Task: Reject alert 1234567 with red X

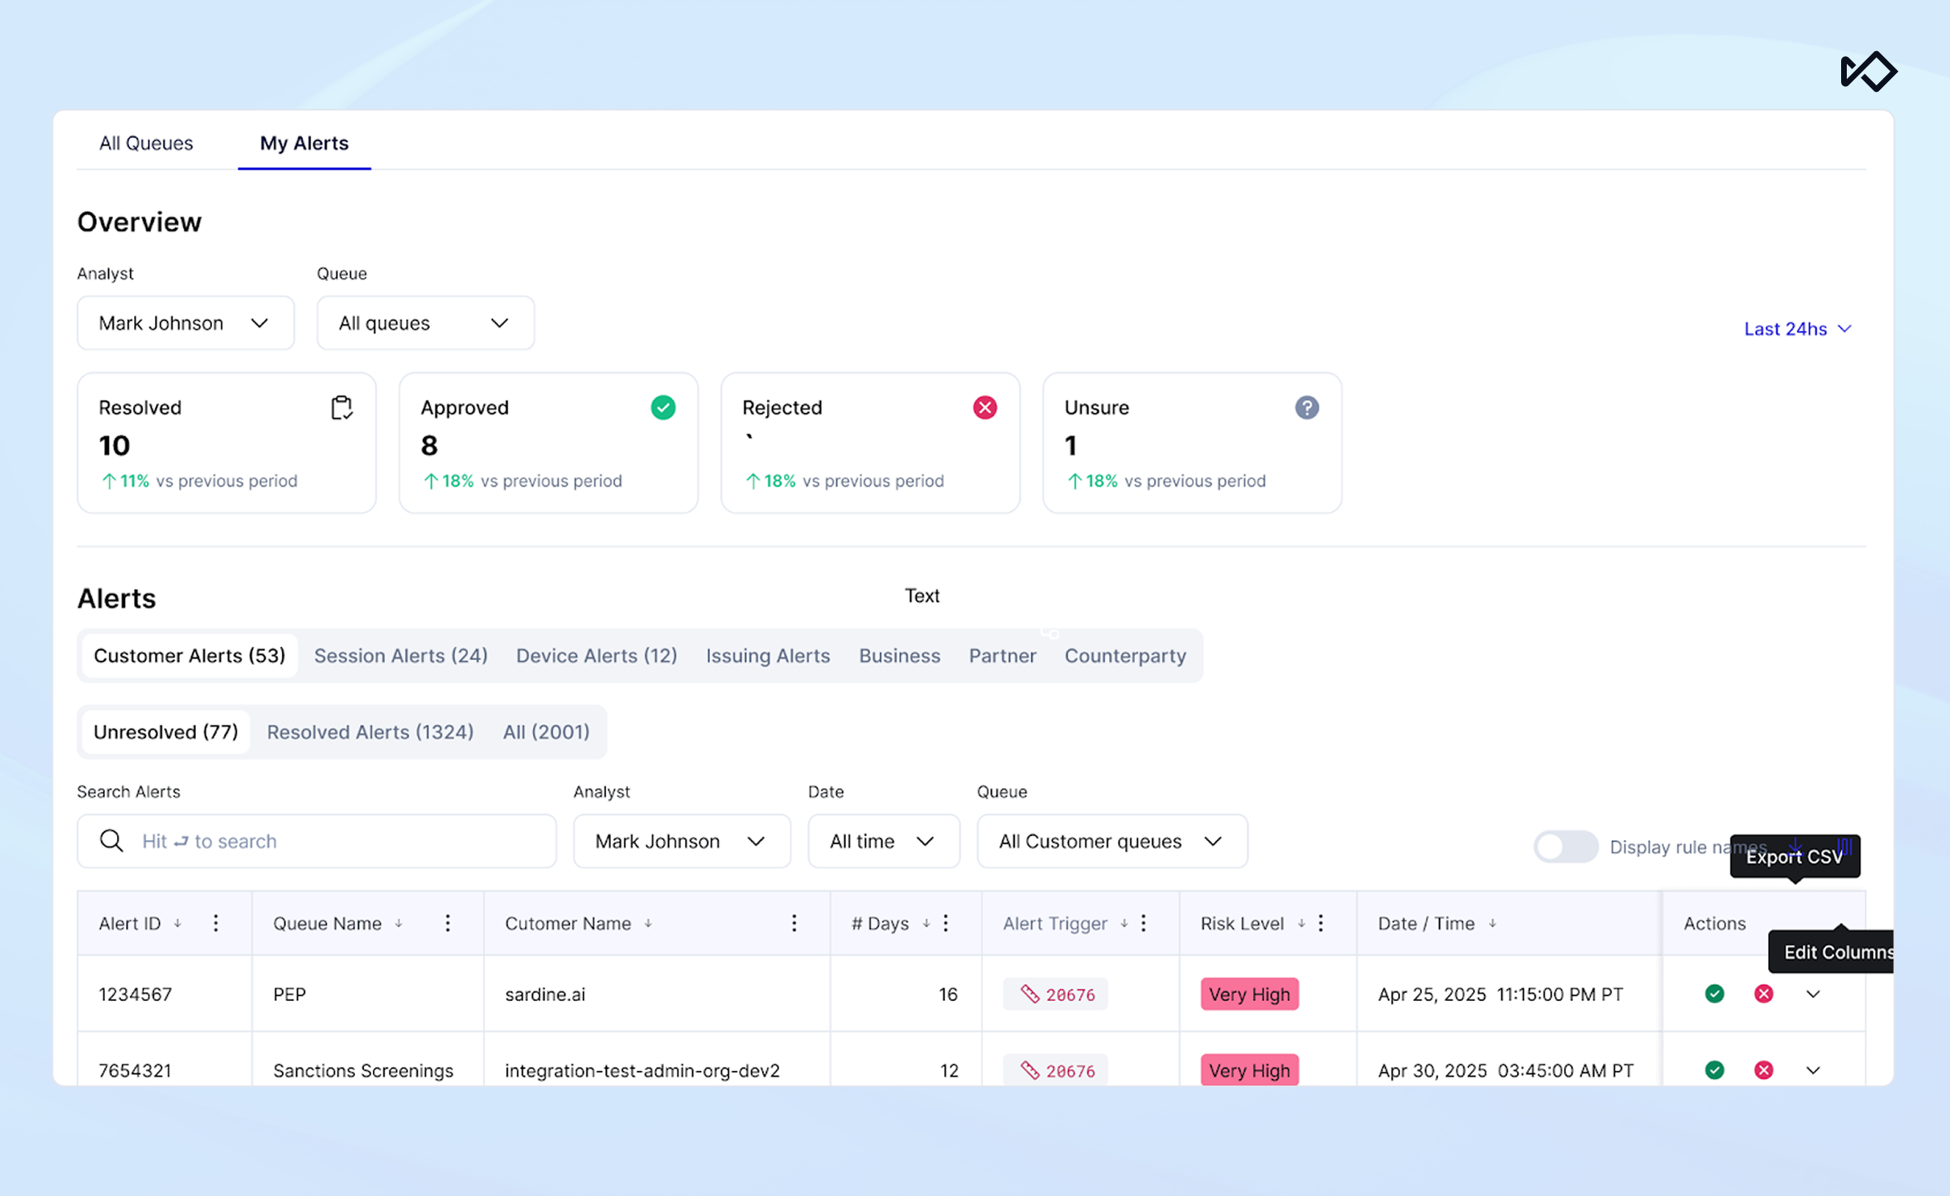Action: point(1763,994)
